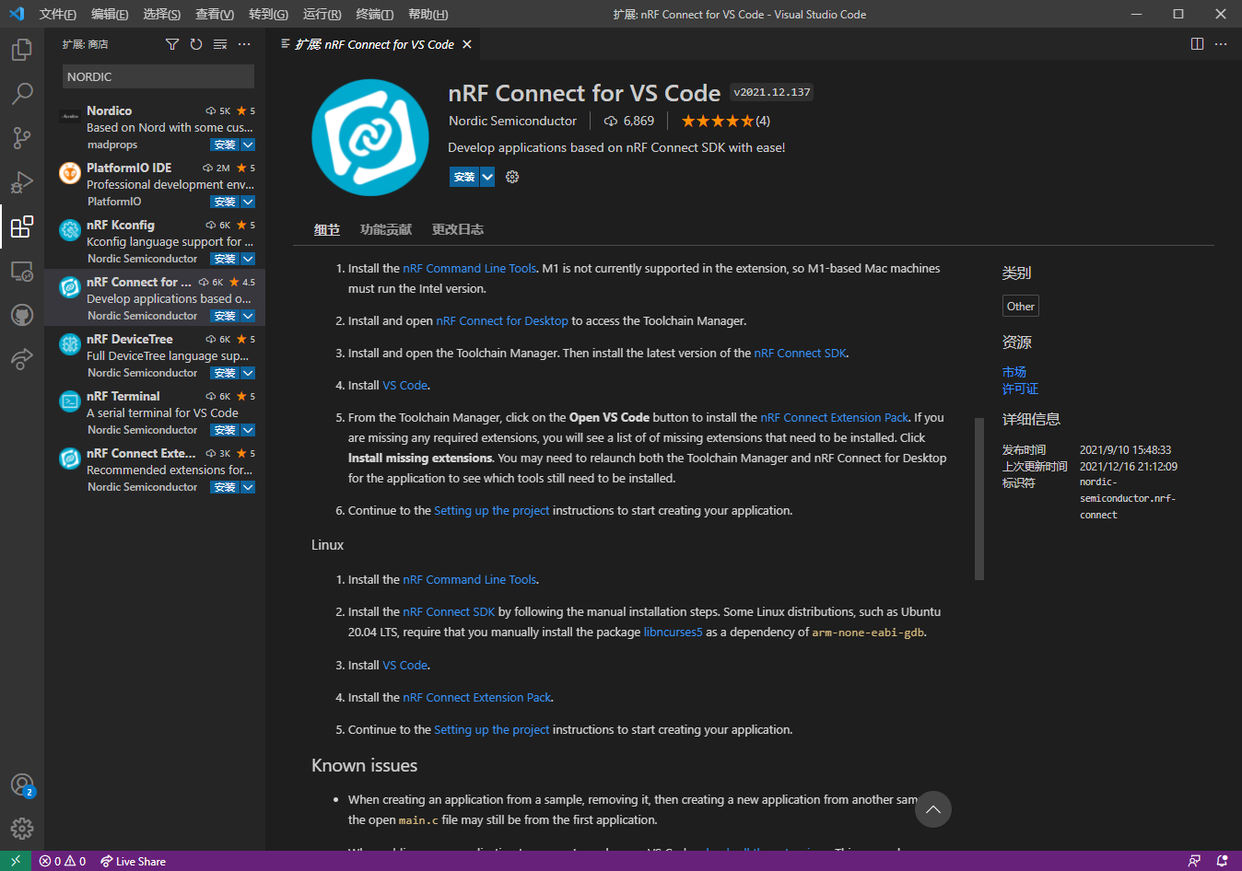The height and width of the screenshot is (871, 1242).
Task: Refresh the extensions list
Action: coord(196,44)
